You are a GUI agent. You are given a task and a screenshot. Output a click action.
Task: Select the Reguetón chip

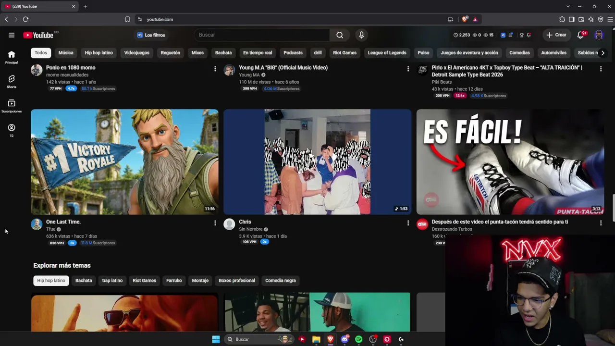point(171,53)
